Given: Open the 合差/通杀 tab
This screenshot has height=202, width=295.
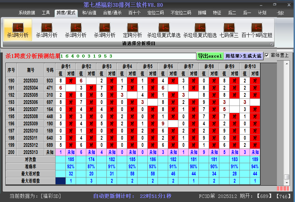Looking at the screenshot, I should point(112,13).
